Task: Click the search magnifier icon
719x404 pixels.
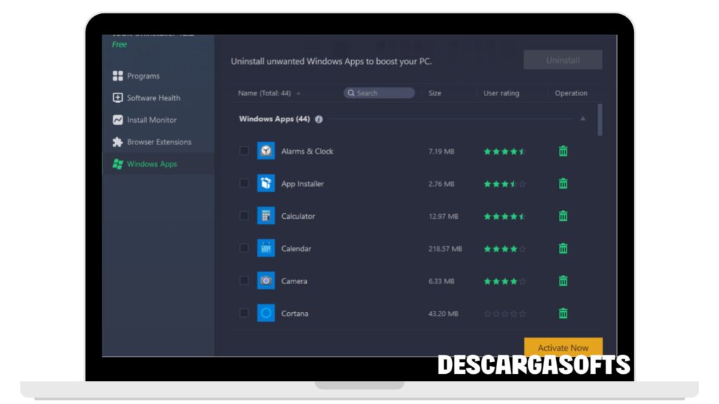Action: (x=351, y=93)
